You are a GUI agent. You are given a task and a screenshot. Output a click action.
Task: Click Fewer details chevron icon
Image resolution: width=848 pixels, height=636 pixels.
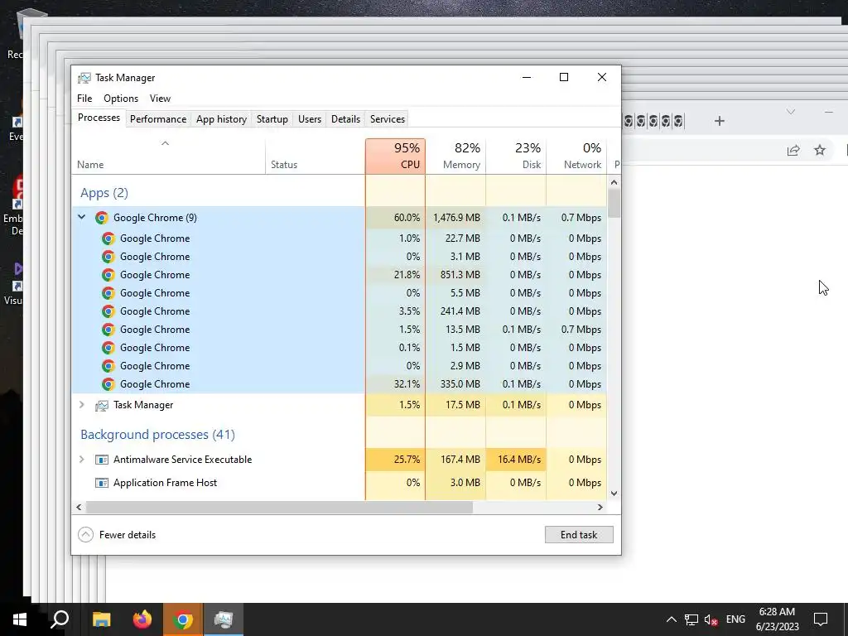point(85,535)
